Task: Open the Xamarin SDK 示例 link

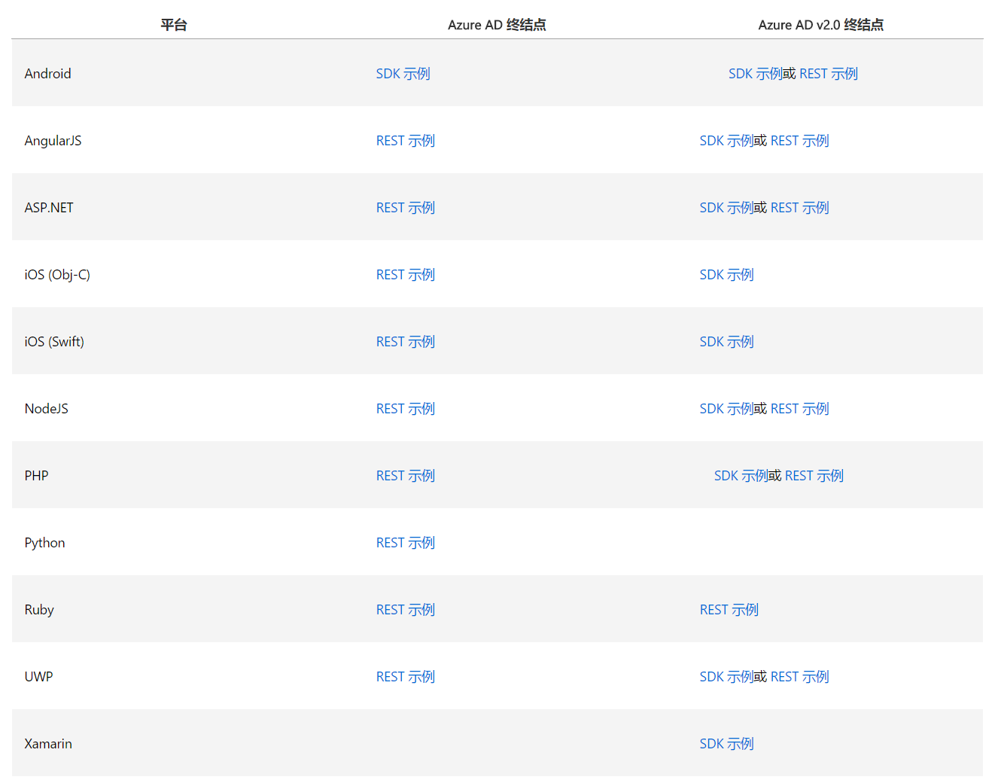Action: coord(726,744)
